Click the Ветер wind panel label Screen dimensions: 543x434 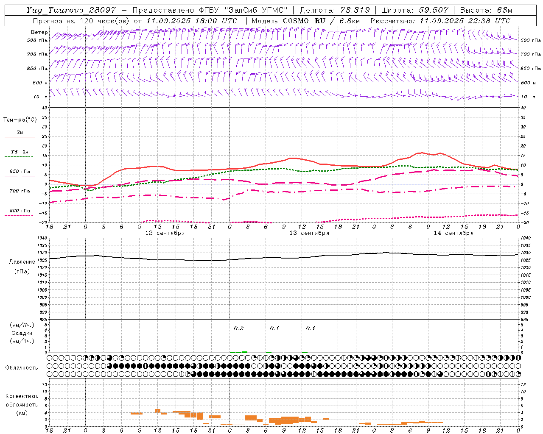point(39,32)
